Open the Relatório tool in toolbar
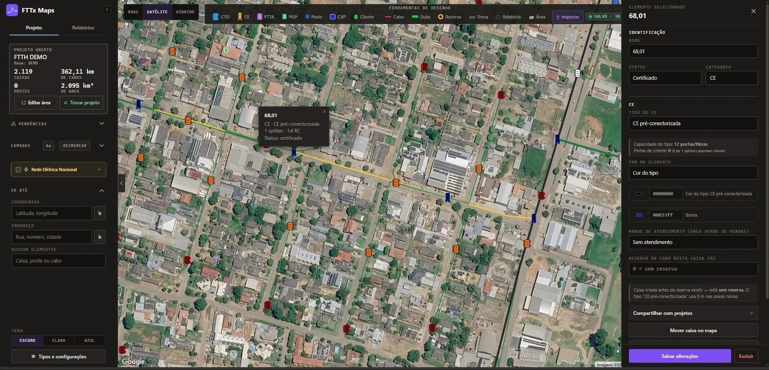This screenshot has width=769, height=370. [509, 17]
